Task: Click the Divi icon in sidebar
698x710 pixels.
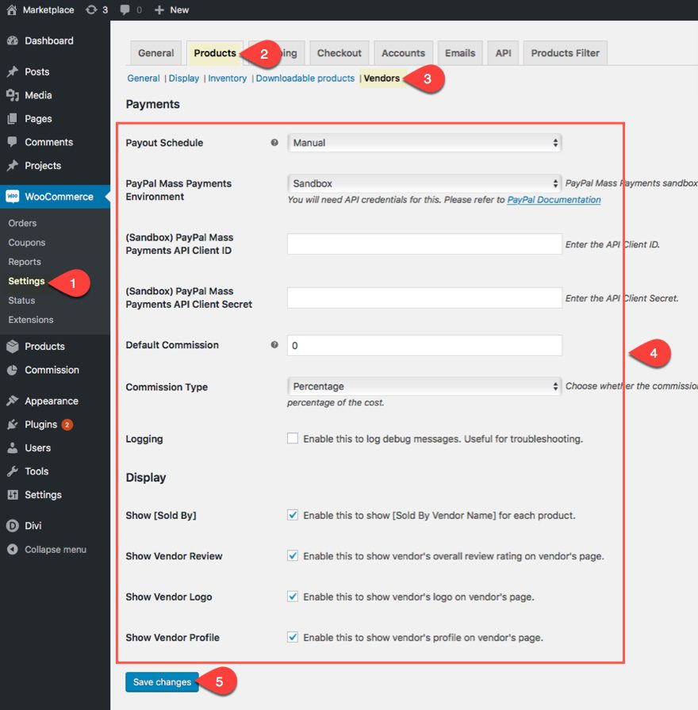Action: tap(13, 526)
